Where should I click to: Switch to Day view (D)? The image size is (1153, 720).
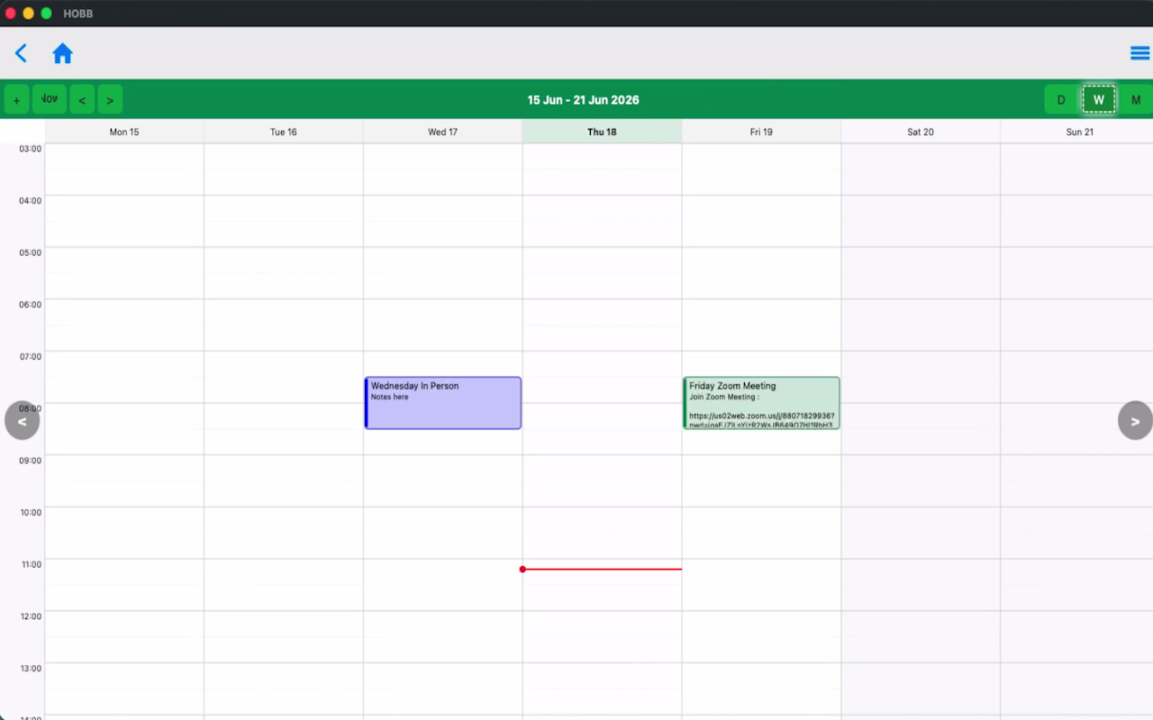click(1061, 99)
